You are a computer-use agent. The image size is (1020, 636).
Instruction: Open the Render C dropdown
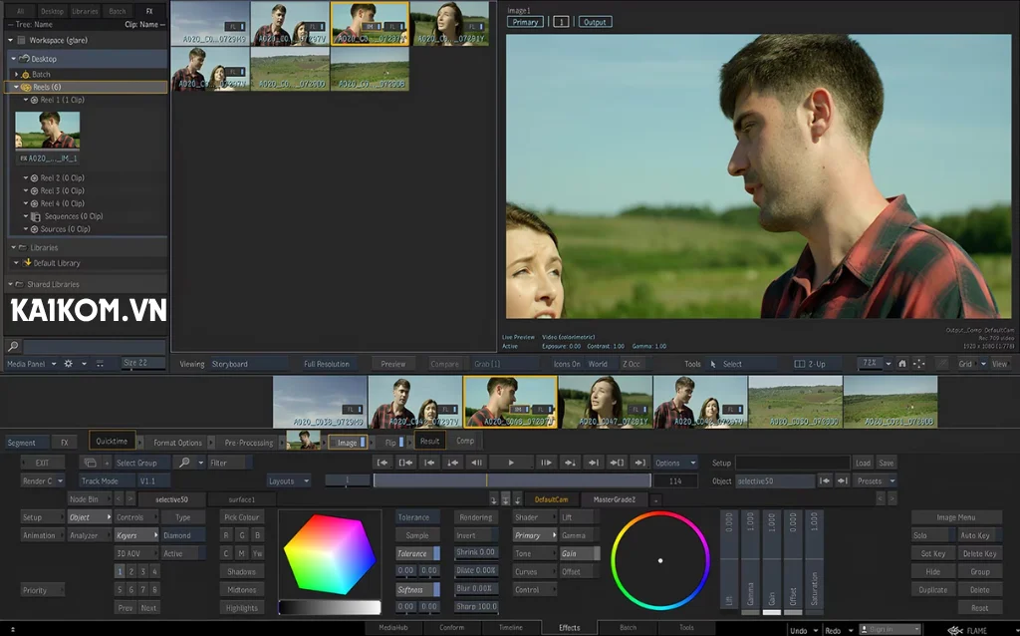pos(42,481)
